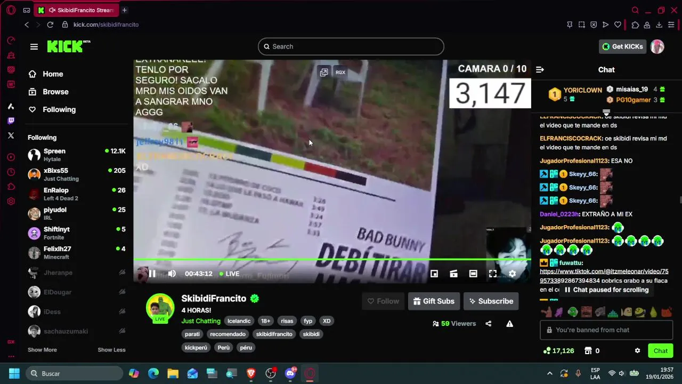The width and height of the screenshot is (682, 384).
Task: Open the user profile avatar menu
Action: [x=657, y=46]
